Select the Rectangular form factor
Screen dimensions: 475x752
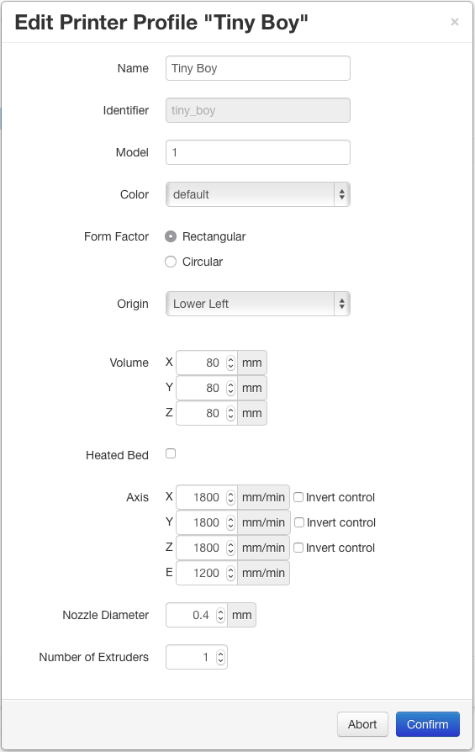(171, 236)
